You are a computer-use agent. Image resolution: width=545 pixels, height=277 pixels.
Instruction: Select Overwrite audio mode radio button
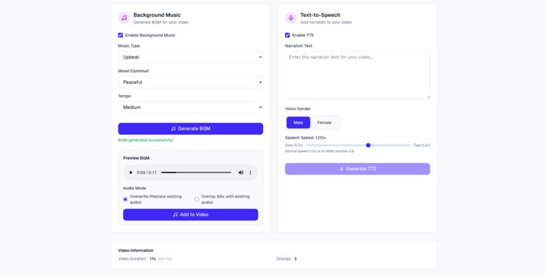[126, 199]
